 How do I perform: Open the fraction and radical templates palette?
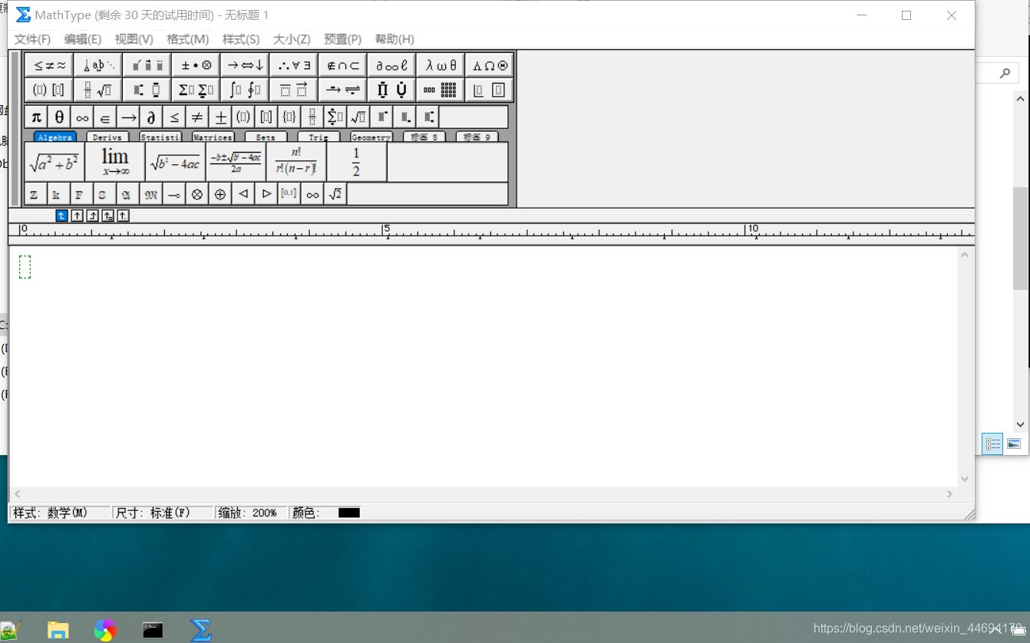click(x=98, y=90)
